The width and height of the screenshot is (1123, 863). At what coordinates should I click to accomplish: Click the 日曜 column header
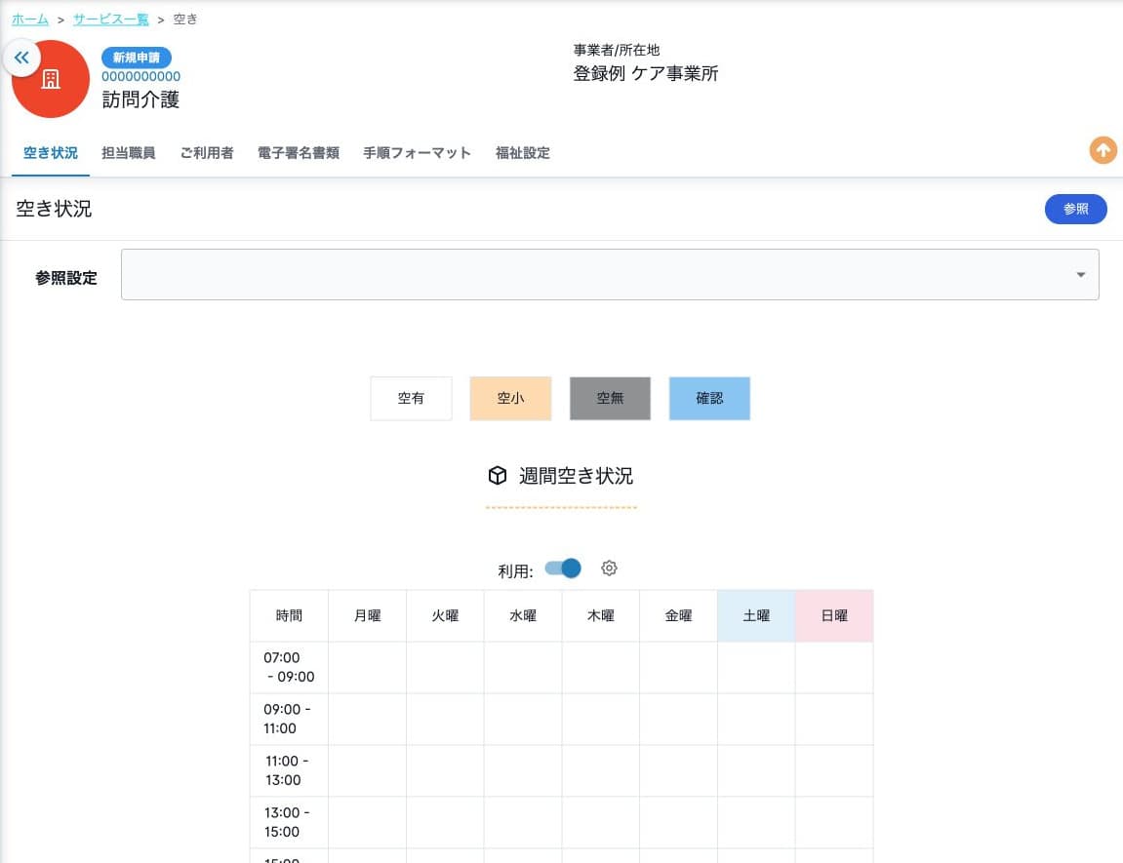click(x=834, y=616)
